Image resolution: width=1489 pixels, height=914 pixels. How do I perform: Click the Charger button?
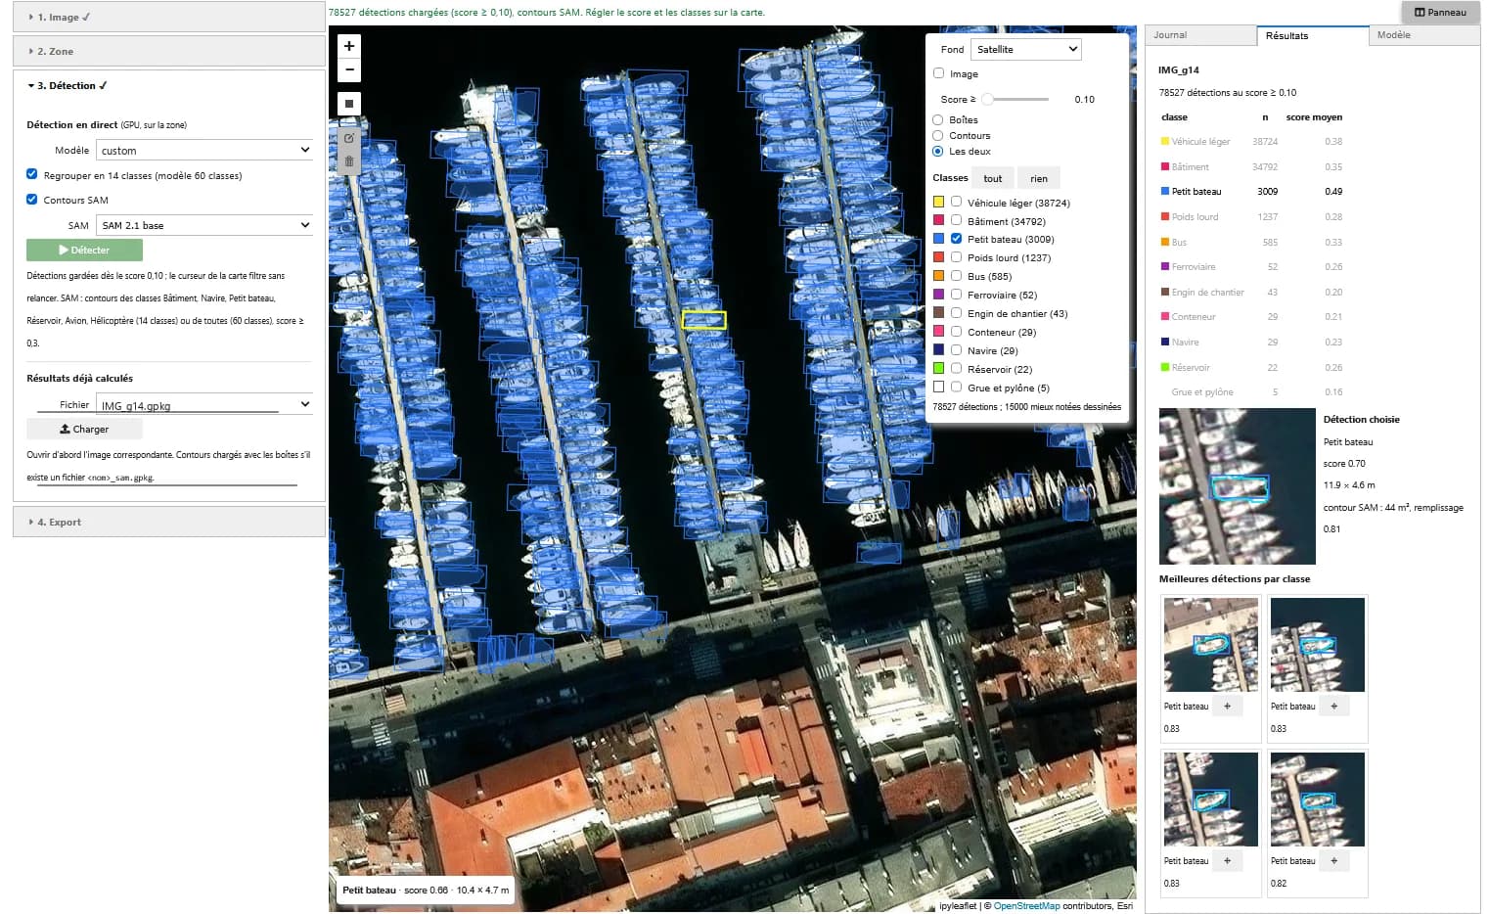[x=84, y=429]
